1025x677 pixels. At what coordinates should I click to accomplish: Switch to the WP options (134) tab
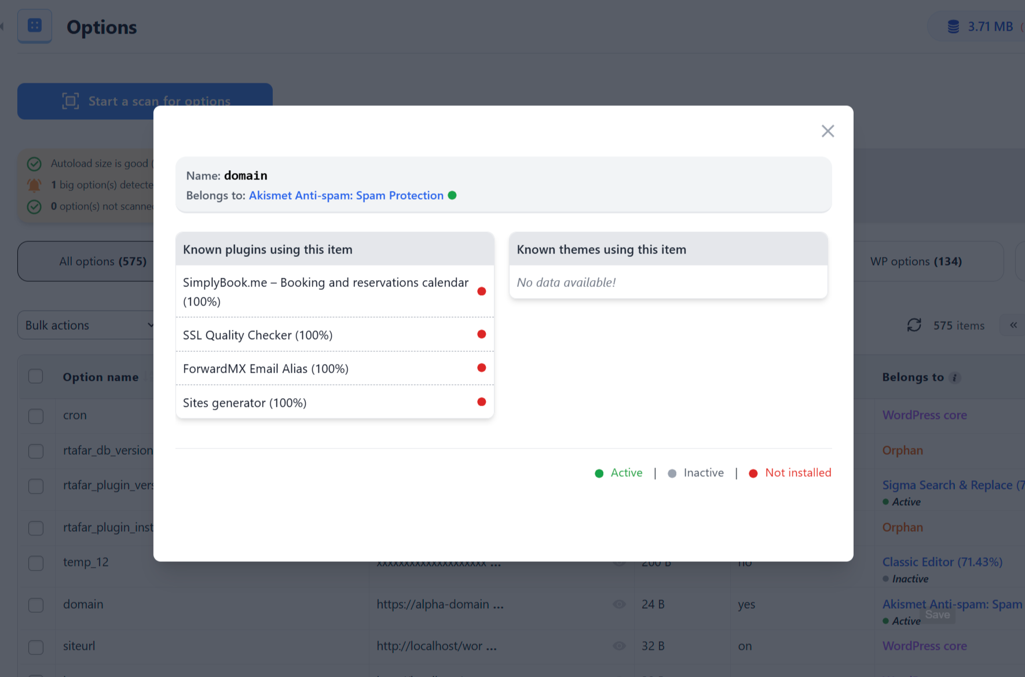[x=915, y=261]
